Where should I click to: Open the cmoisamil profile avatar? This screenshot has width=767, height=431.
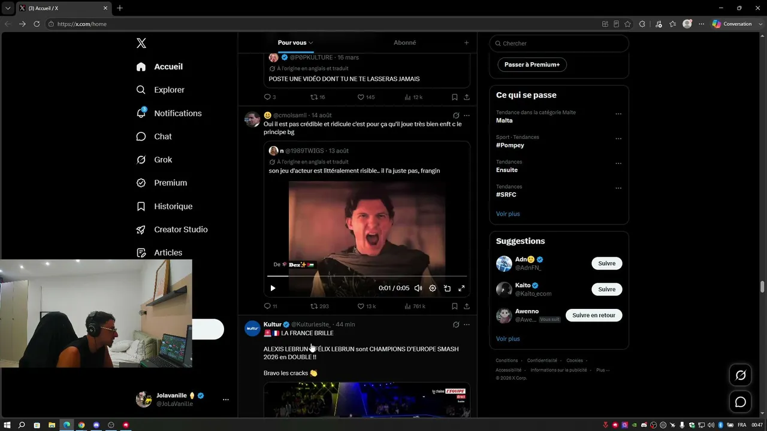point(252,119)
